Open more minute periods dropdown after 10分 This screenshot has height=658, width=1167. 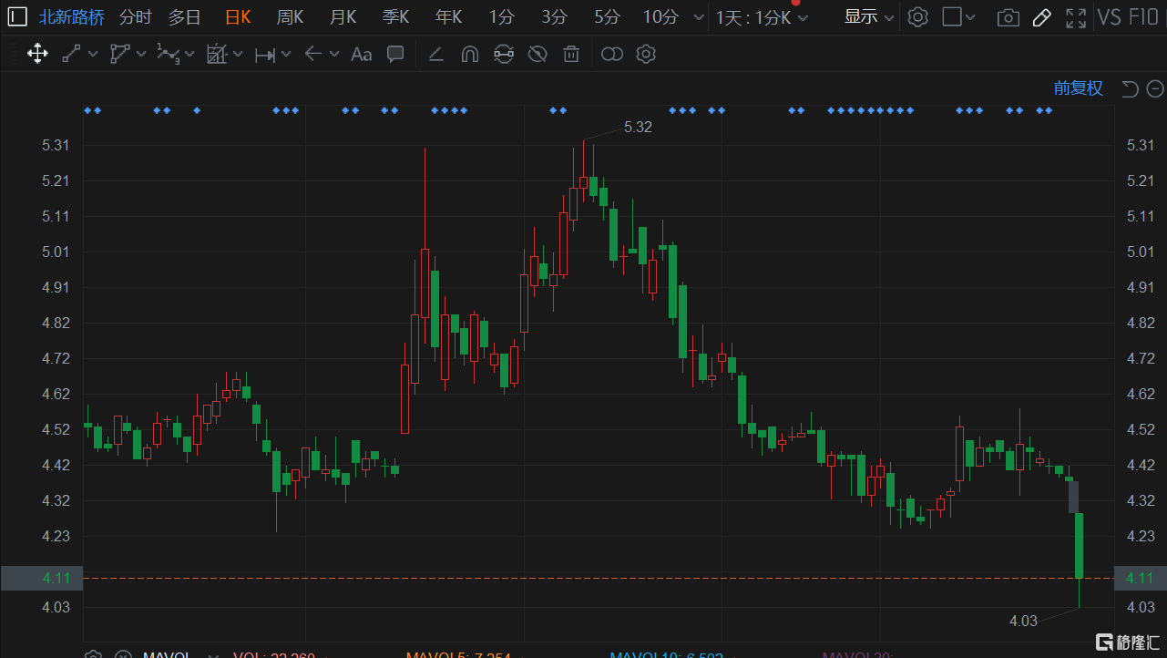(x=698, y=17)
